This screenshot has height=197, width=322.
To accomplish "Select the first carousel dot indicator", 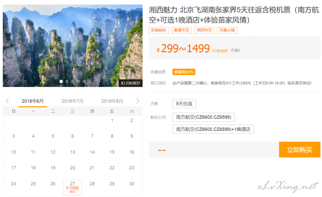I will [61, 81].
